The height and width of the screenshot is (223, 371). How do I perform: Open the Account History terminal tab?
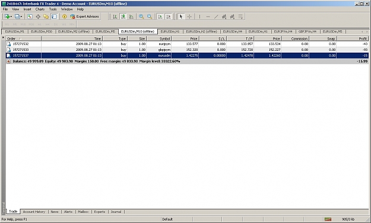34,212
